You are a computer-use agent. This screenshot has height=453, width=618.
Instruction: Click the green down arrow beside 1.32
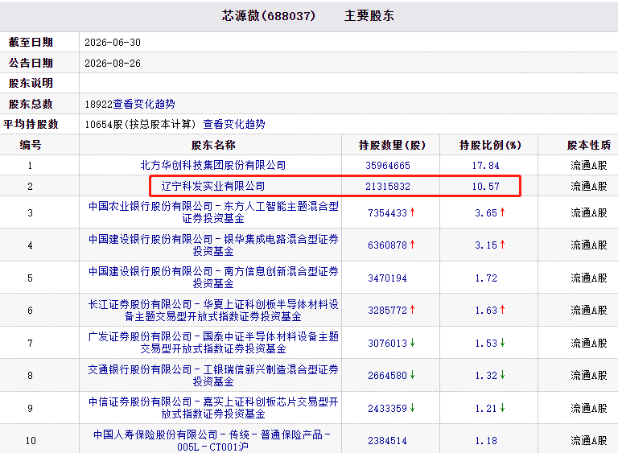pyautogui.click(x=502, y=375)
